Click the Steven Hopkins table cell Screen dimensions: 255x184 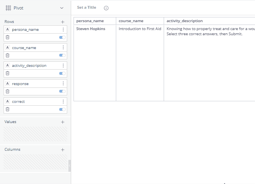pos(91,29)
